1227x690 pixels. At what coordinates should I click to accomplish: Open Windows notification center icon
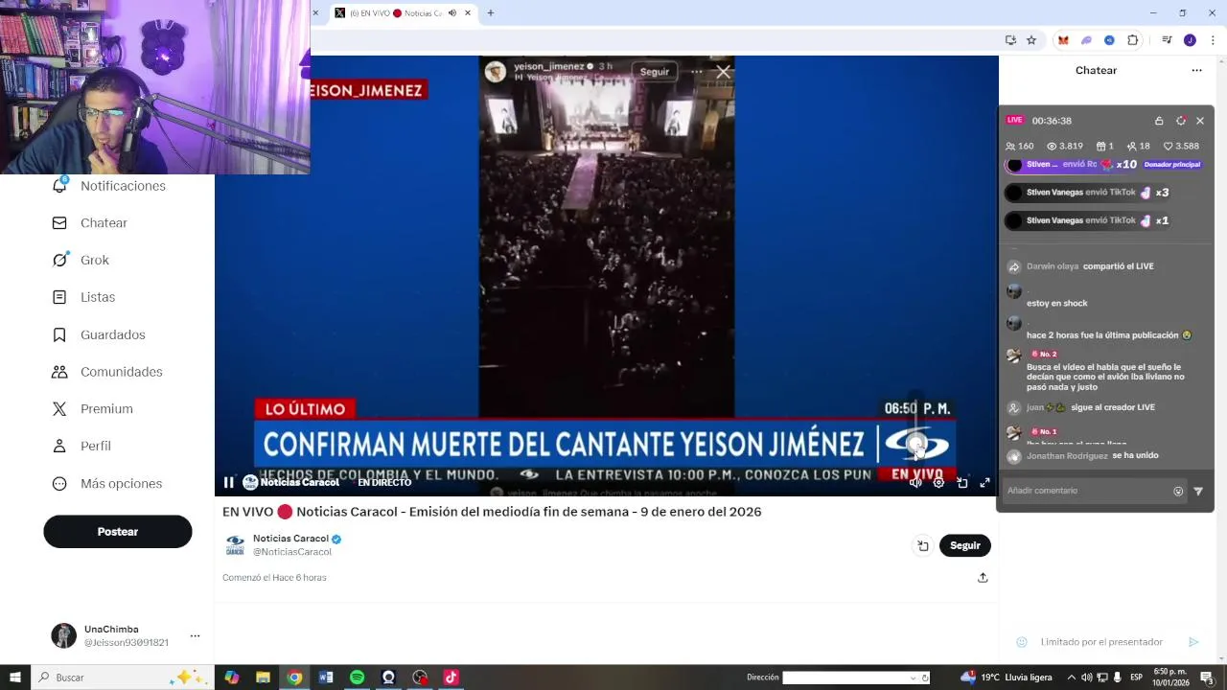pos(1207,678)
